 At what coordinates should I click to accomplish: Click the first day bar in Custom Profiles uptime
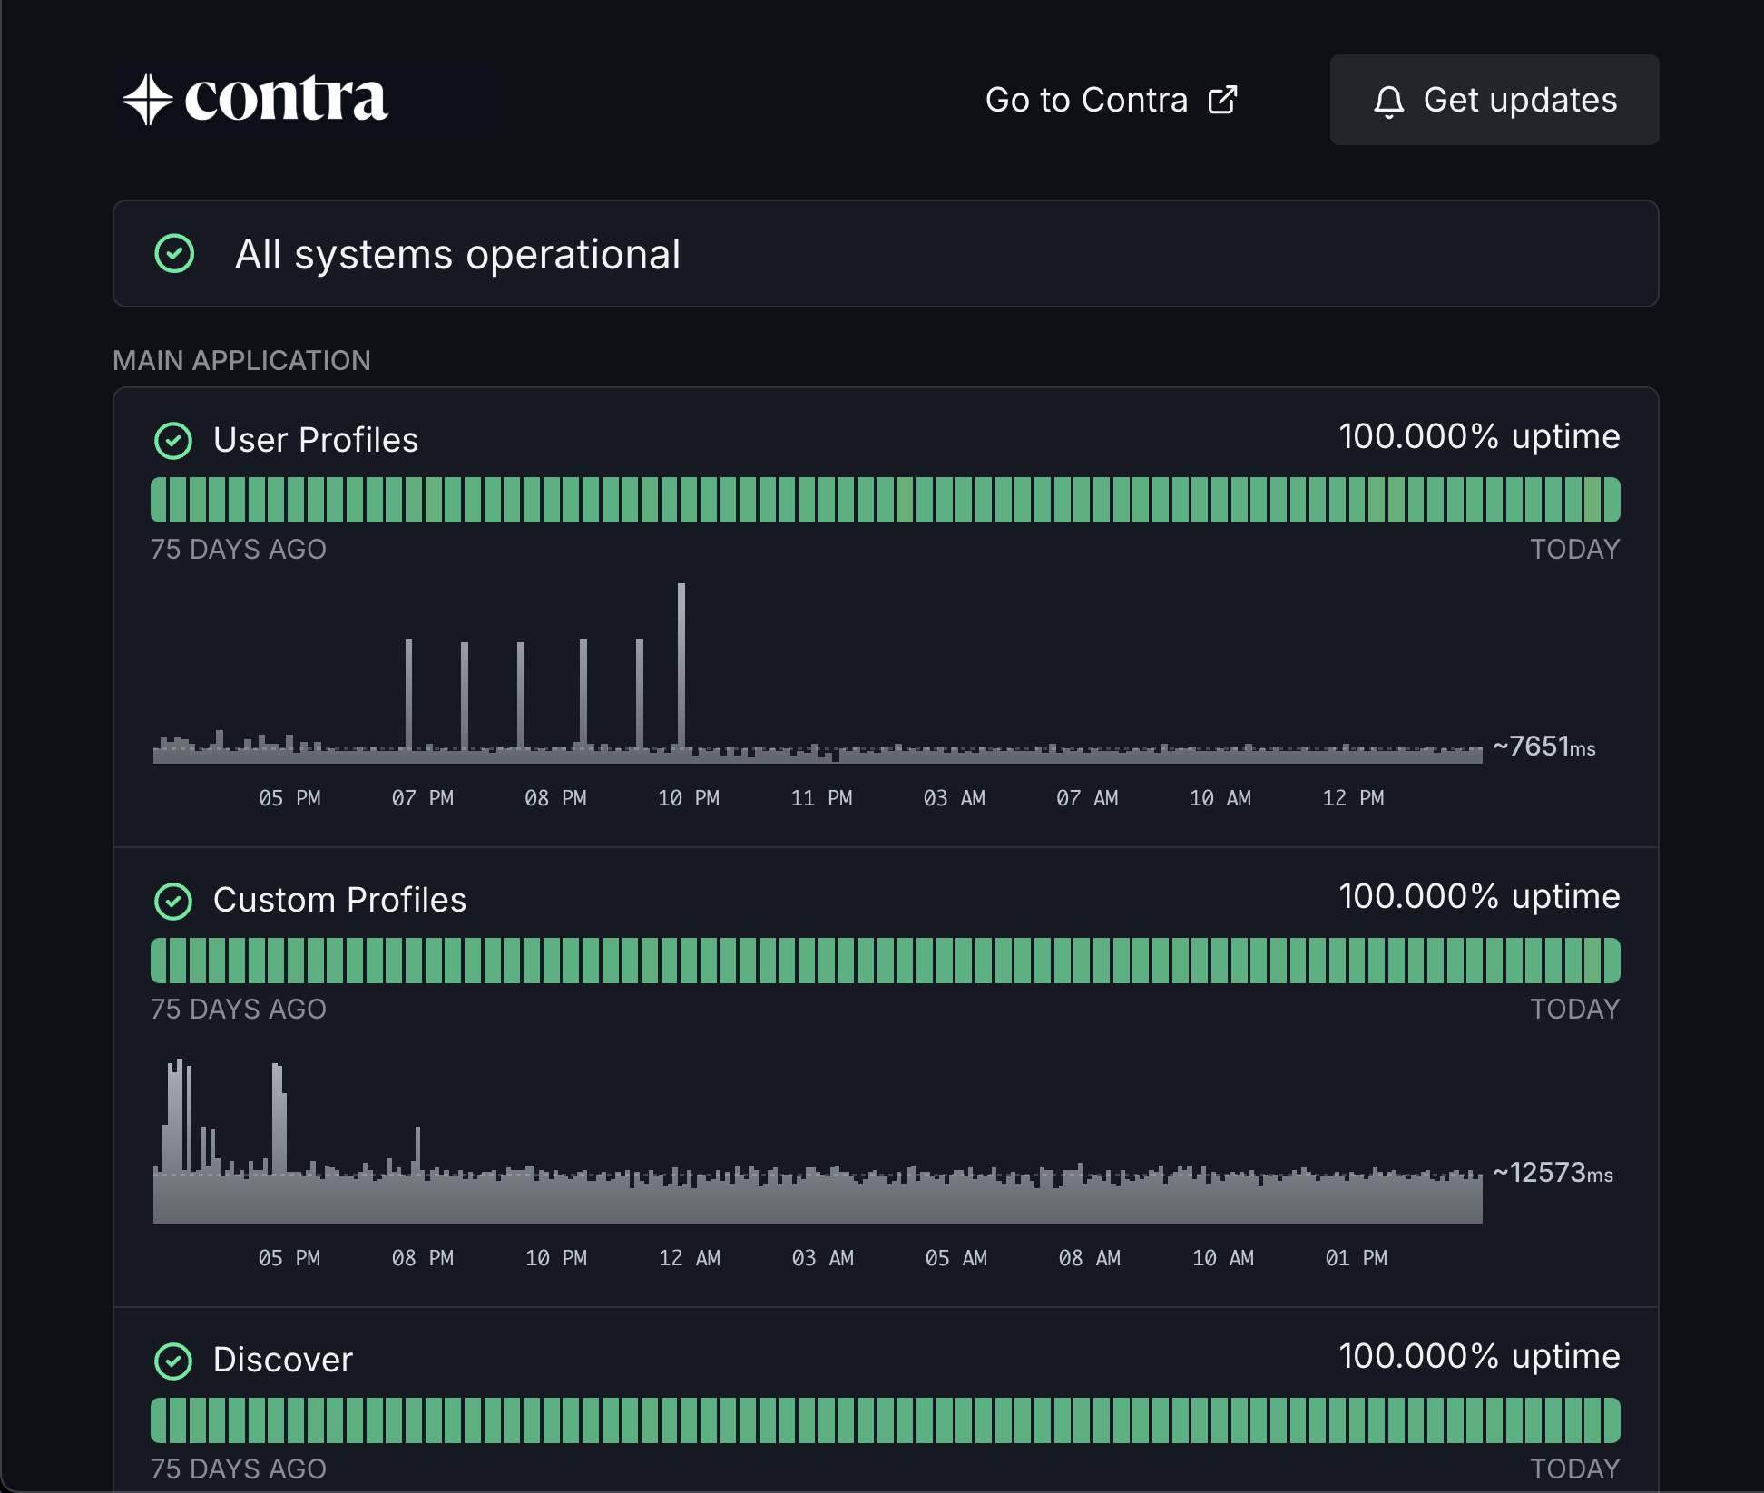coord(158,961)
